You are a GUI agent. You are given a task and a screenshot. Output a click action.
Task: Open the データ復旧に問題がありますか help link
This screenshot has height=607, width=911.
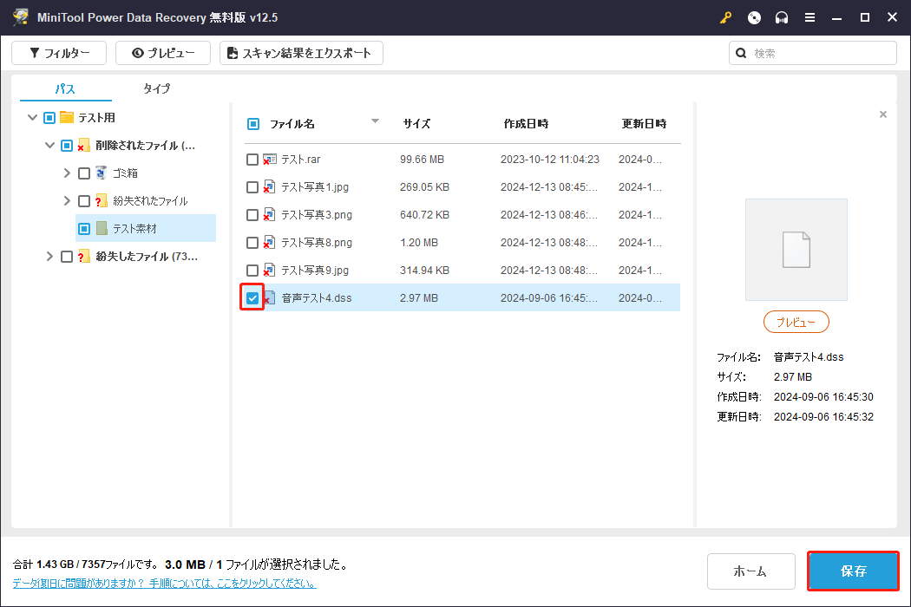click(165, 584)
